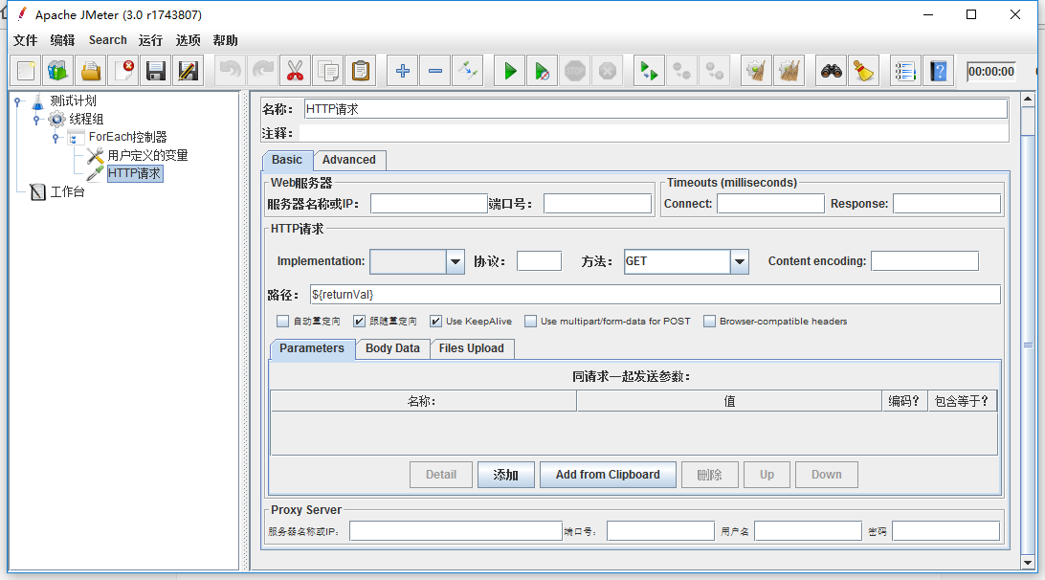Click the Remote start all icon
The width and height of the screenshot is (1045, 580).
[649, 71]
